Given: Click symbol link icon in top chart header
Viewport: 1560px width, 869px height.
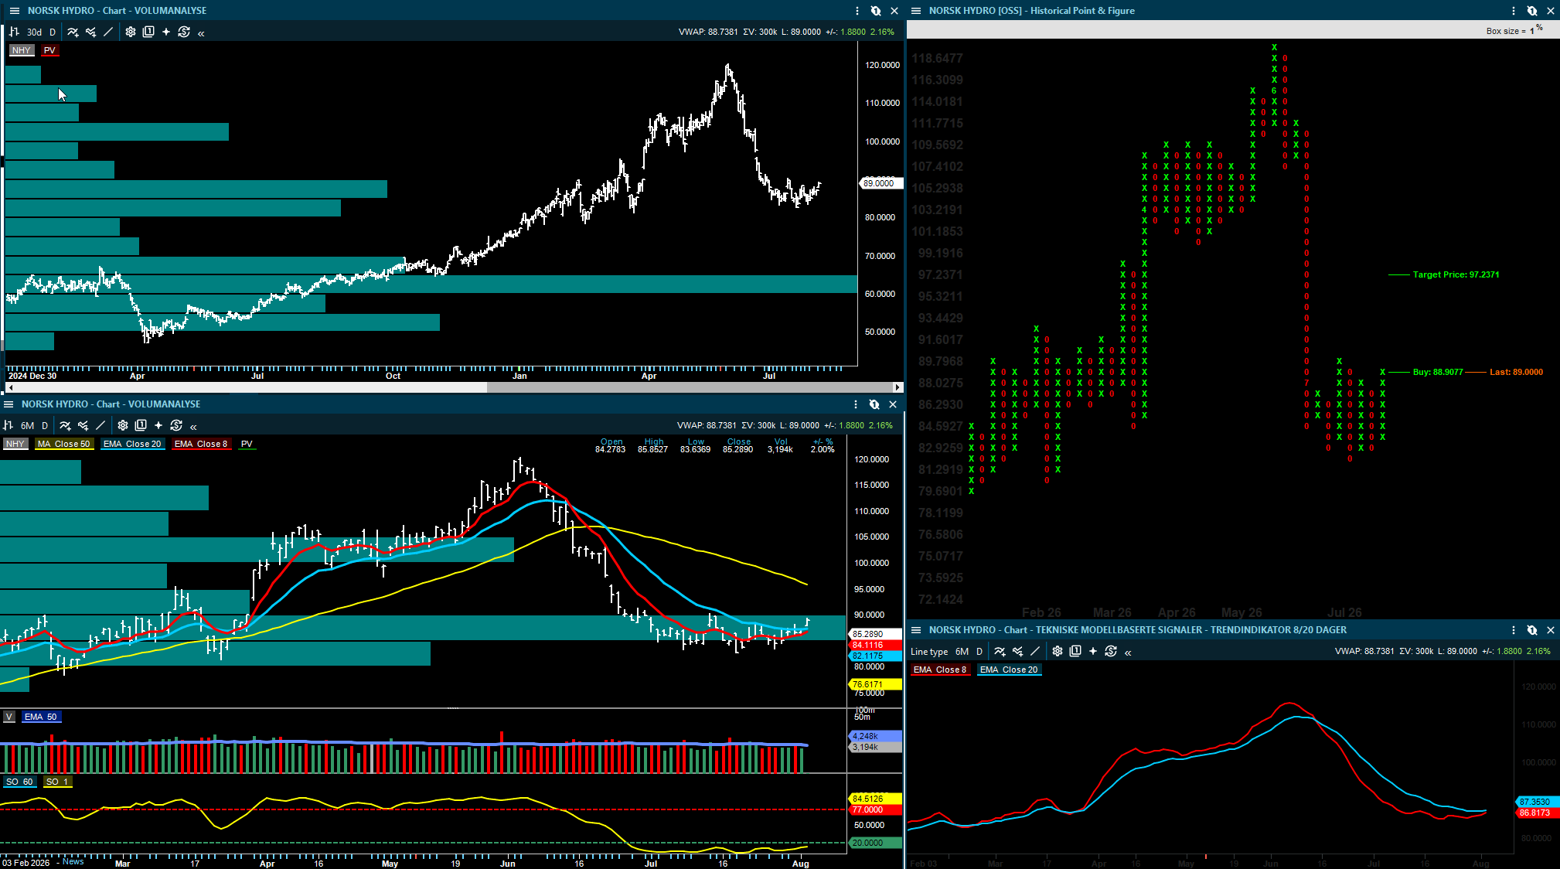Looking at the screenshot, I should pos(876,11).
